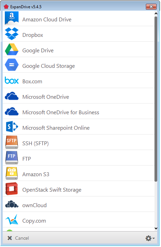Click the Cancel button text
This screenshot has width=161, height=247.
click(22, 238)
